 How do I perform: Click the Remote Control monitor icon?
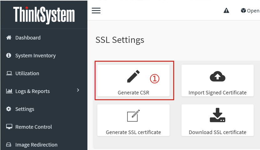[9, 127]
